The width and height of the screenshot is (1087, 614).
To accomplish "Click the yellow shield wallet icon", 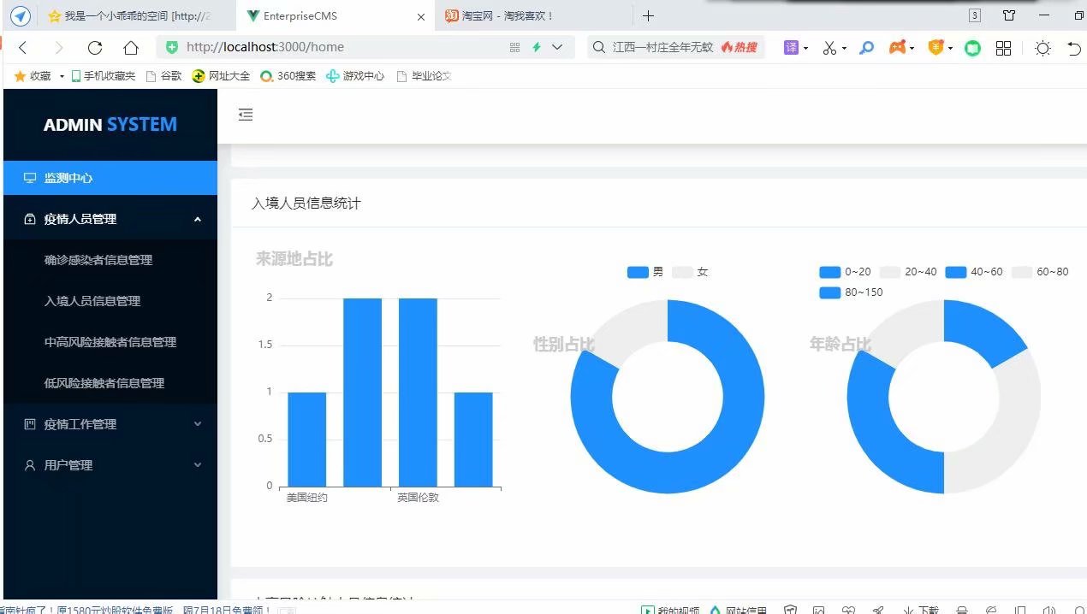I will [936, 48].
